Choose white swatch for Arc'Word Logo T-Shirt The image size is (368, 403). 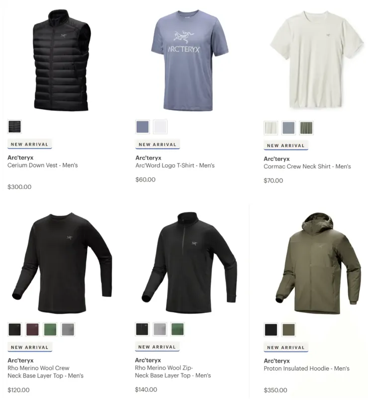[x=160, y=127]
